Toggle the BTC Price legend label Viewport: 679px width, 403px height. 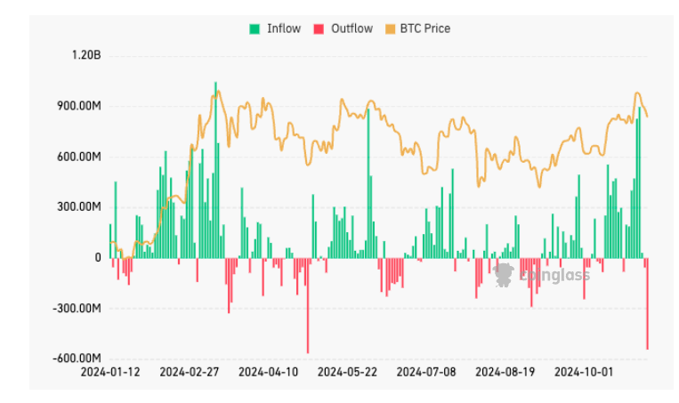[426, 28]
